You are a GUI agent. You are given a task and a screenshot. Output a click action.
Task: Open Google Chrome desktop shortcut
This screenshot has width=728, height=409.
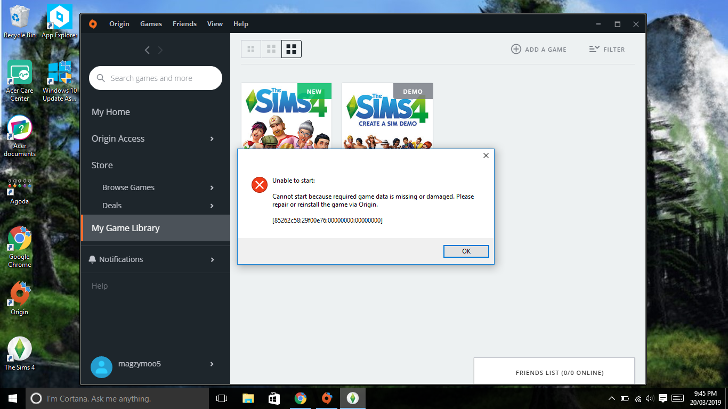[20, 247]
